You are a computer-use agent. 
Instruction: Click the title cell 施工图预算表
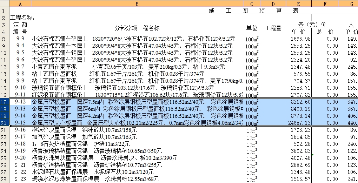point(253,11)
